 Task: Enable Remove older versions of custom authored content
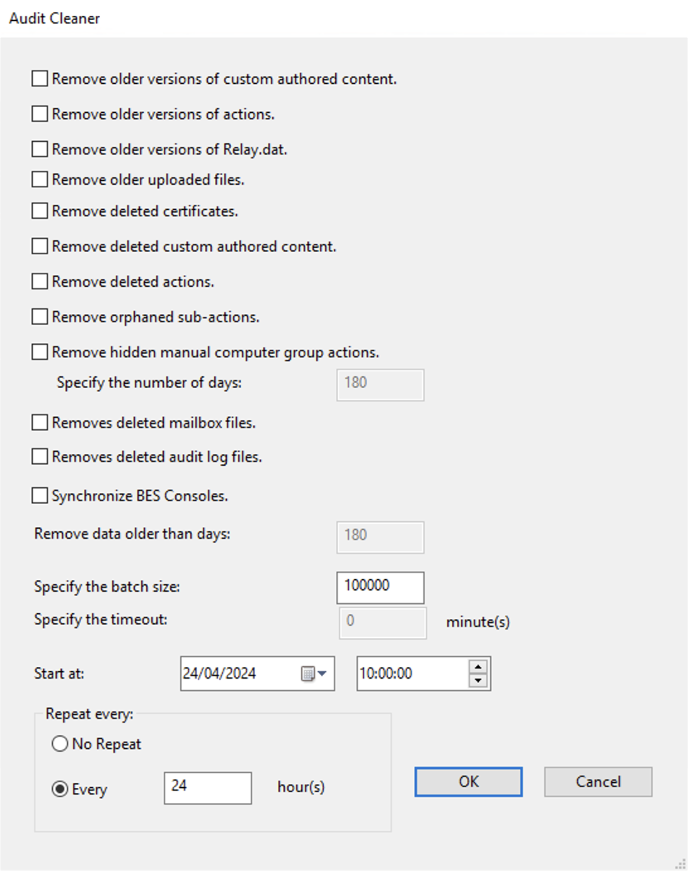[x=40, y=79]
